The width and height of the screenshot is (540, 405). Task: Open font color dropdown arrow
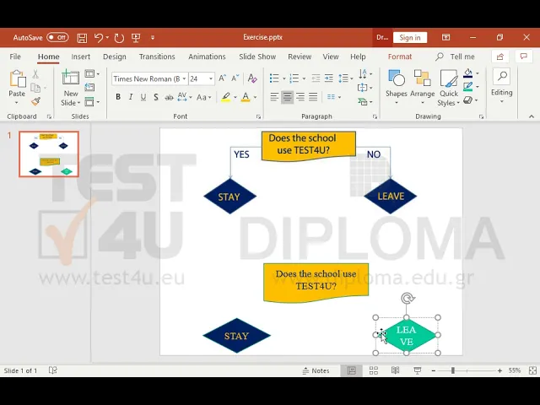pos(255,98)
